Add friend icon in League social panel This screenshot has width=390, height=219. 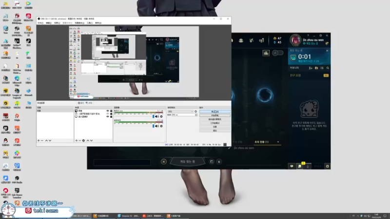click(311, 68)
